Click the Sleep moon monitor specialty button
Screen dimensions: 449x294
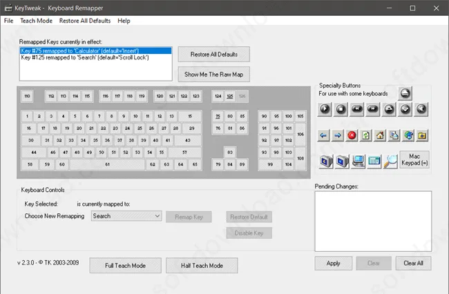point(326,161)
